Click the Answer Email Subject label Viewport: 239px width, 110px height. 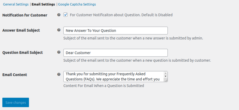tap(21, 30)
